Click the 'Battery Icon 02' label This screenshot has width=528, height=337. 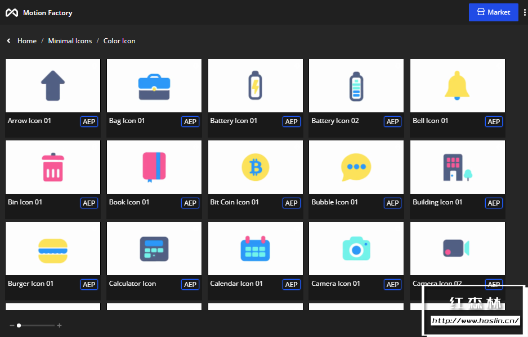(335, 121)
